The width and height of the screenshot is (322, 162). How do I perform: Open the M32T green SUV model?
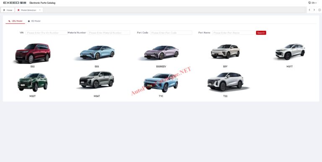(x=32, y=82)
